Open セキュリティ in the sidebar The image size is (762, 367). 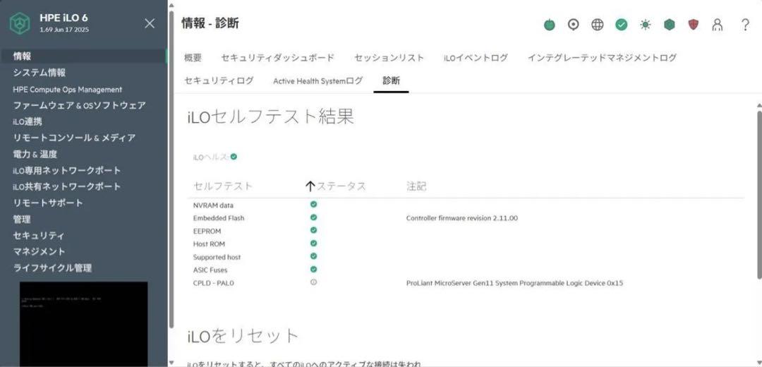(x=38, y=235)
